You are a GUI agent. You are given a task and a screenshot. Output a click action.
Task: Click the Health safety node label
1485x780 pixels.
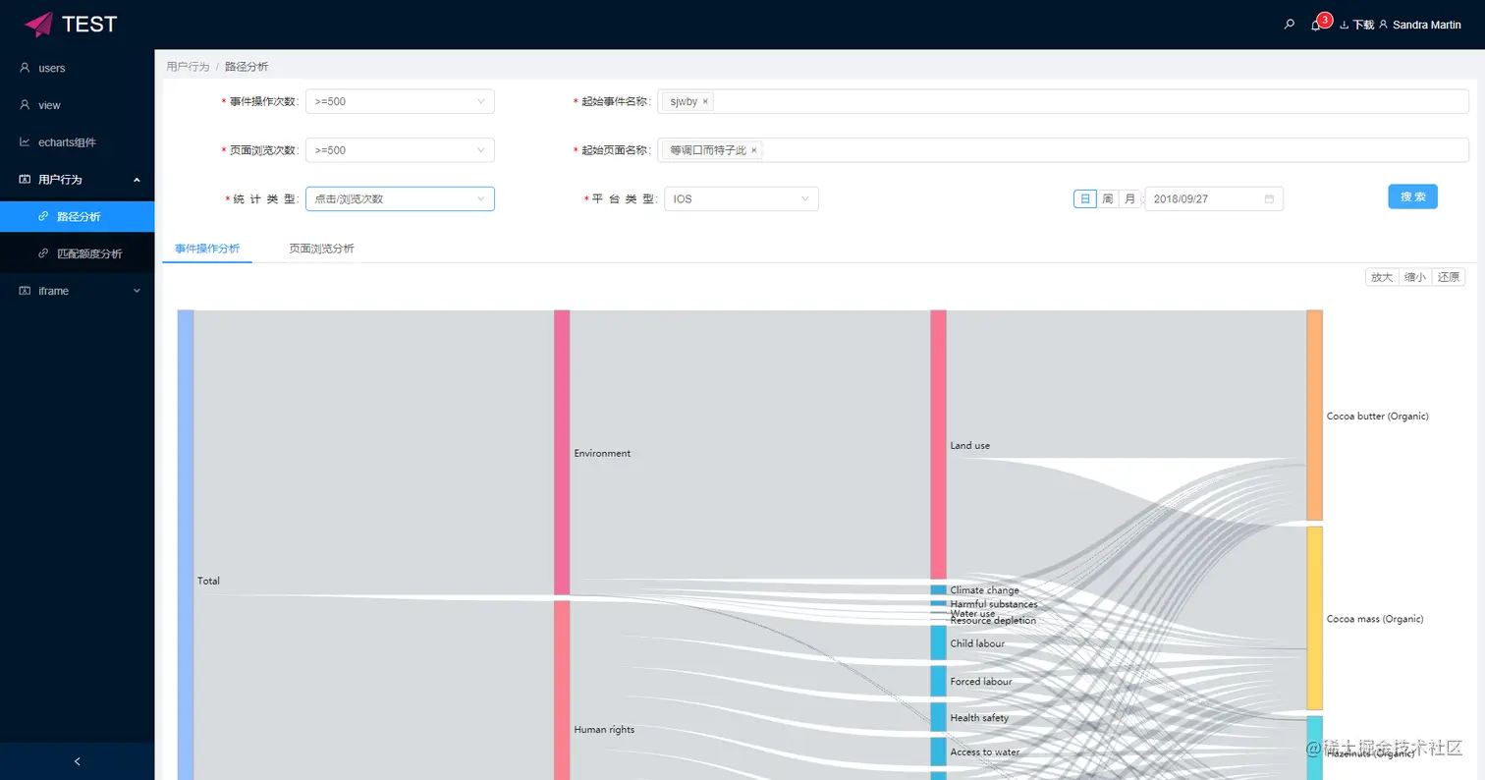click(979, 718)
